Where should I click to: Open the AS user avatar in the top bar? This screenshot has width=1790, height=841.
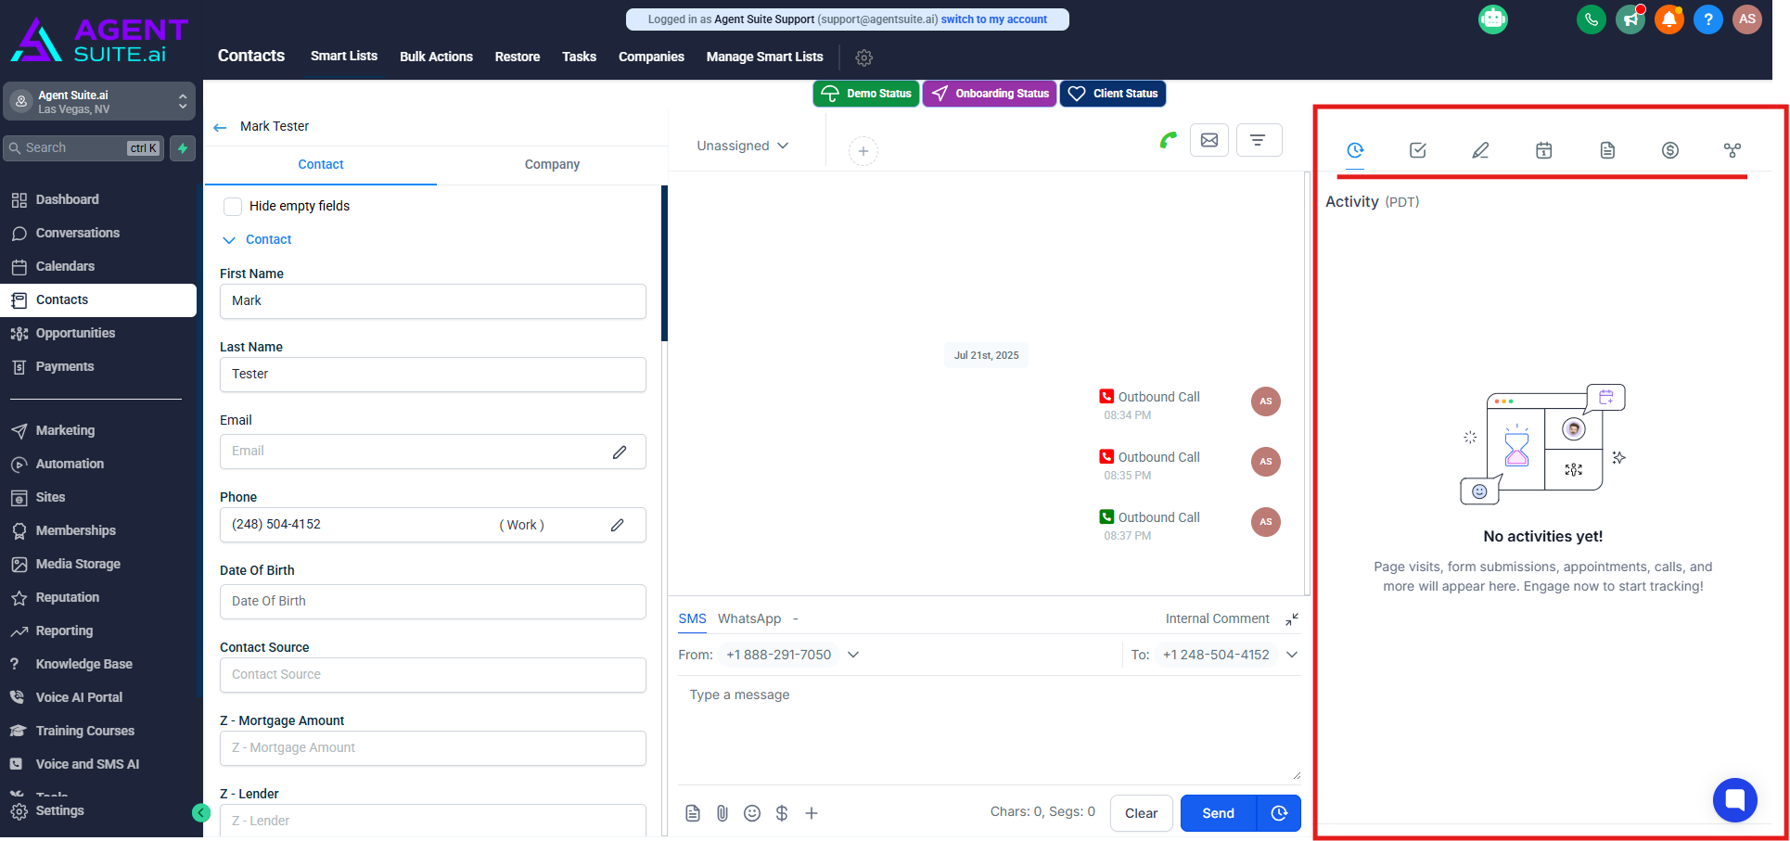pyautogui.click(x=1747, y=19)
